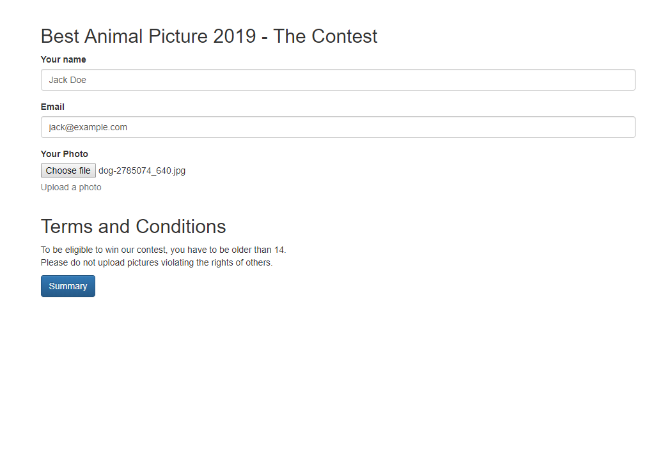Click the Summary button
Viewport: 665px width, 475px height.
(68, 286)
